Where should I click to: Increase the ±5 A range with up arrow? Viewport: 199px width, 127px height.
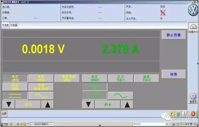127,104
